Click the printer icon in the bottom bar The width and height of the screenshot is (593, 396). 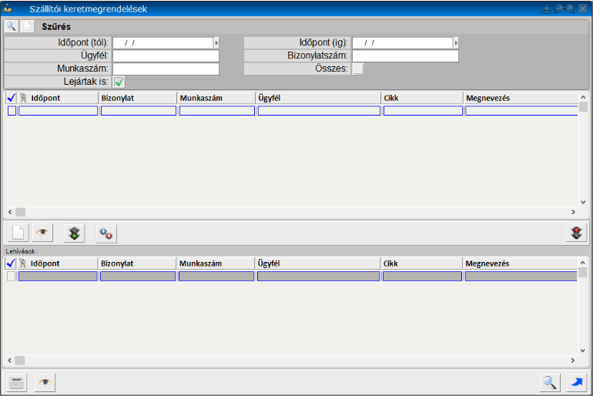(x=17, y=381)
